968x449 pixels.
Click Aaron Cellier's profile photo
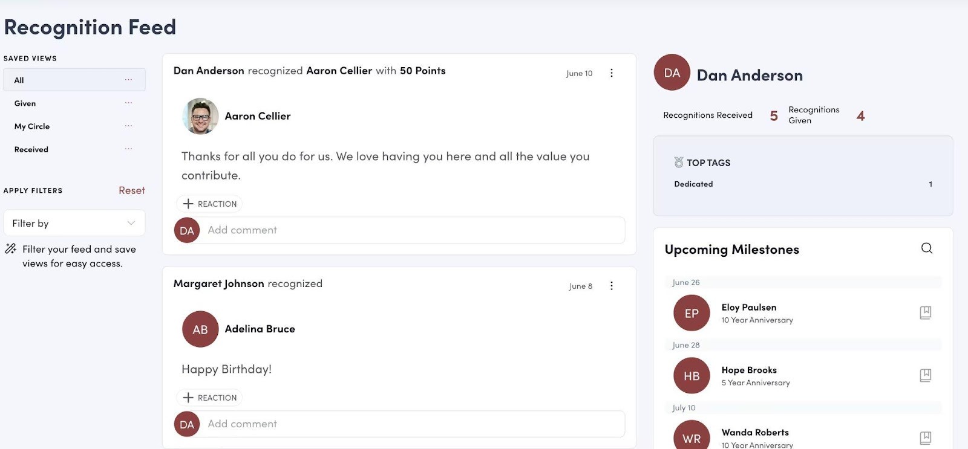pyautogui.click(x=200, y=116)
